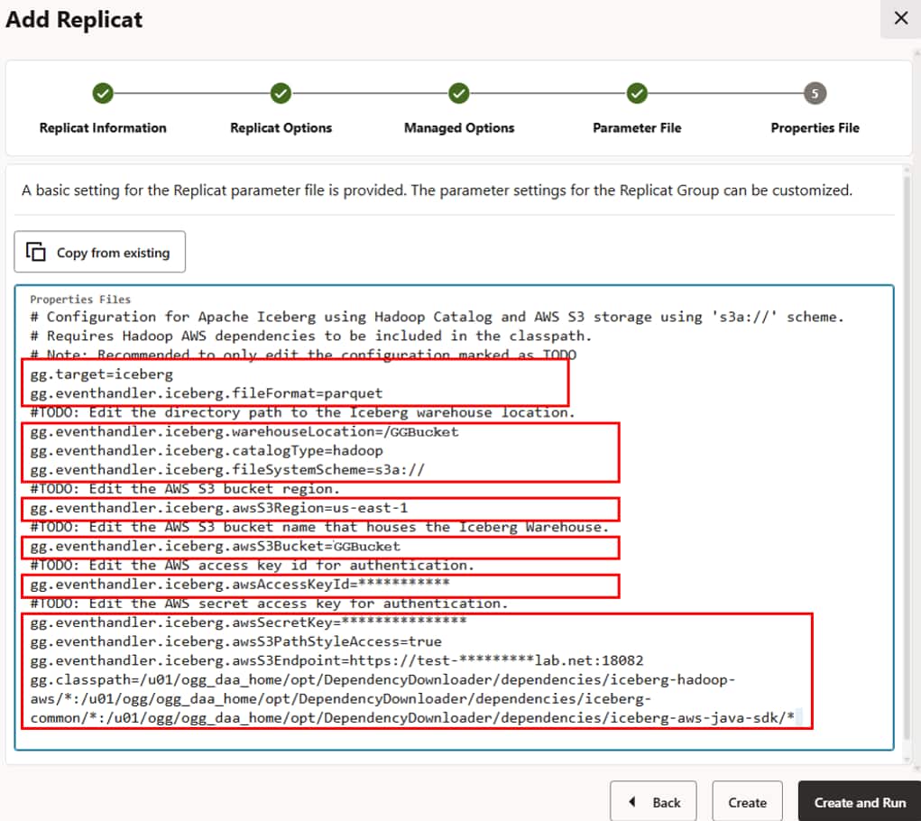The height and width of the screenshot is (821, 921).
Task: Click the Properties File step label
Action: pyautogui.click(x=815, y=127)
